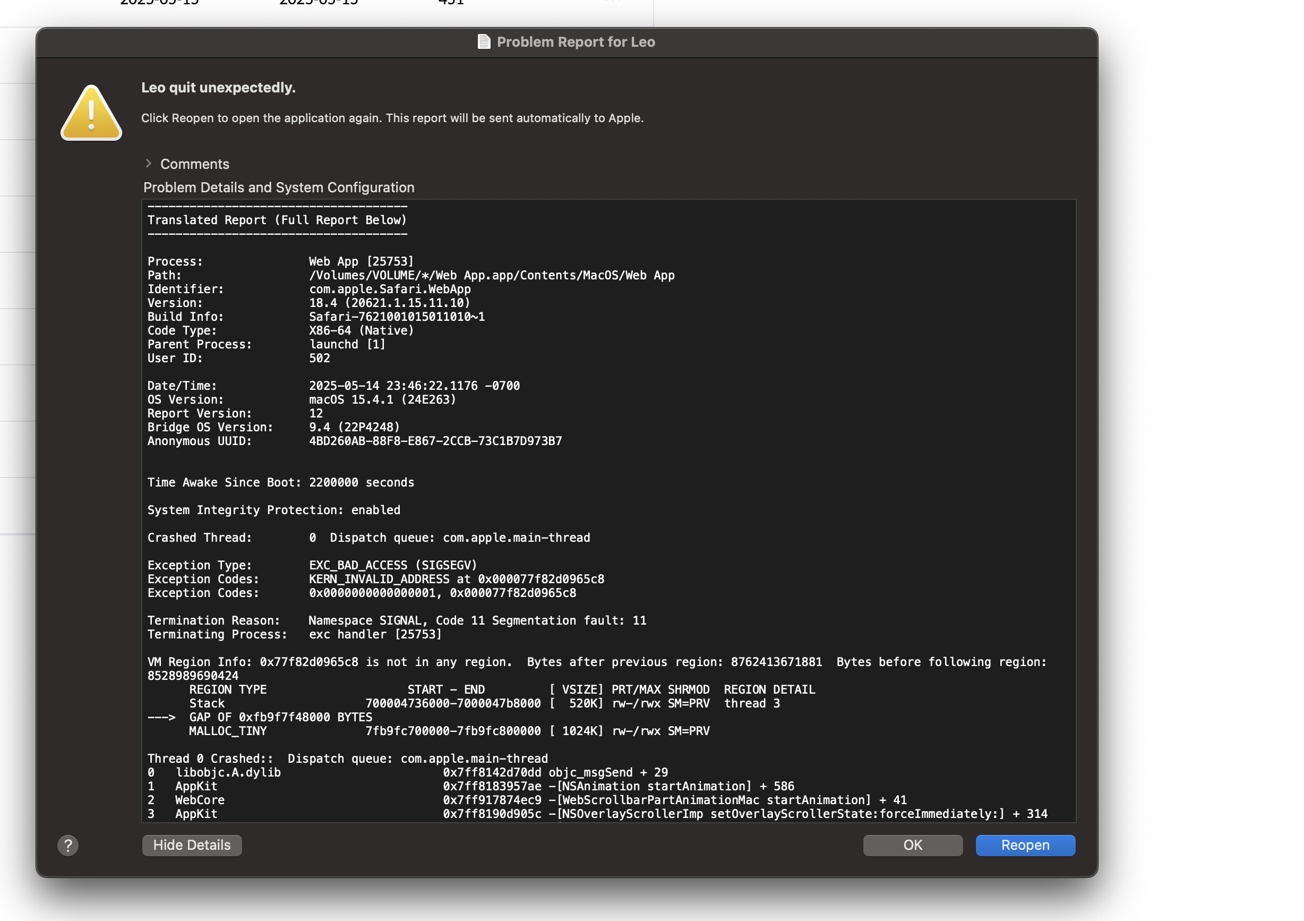Click Exception Type EXC_BAD_ACCESS (SIGSEGV) value

tap(393, 565)
